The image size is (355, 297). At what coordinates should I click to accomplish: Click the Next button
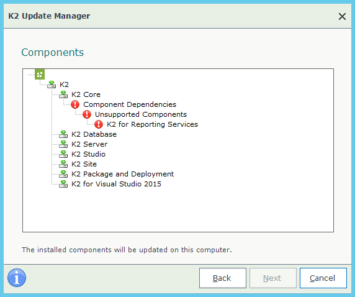tap(273, 278)
